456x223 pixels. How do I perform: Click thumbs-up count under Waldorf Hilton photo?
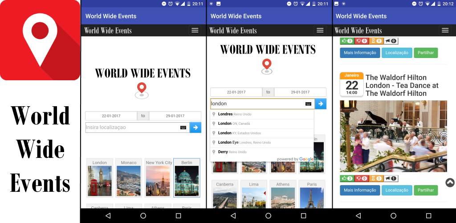coord(346,178)
